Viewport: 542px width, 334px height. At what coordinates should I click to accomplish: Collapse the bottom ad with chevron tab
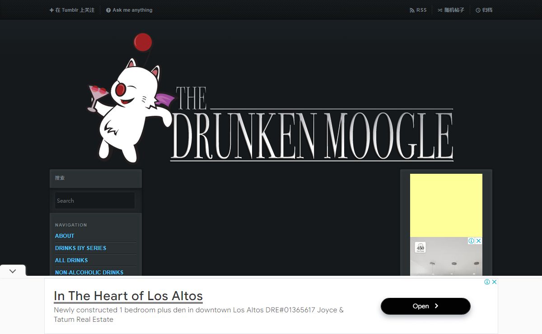[x=13, y=271]
